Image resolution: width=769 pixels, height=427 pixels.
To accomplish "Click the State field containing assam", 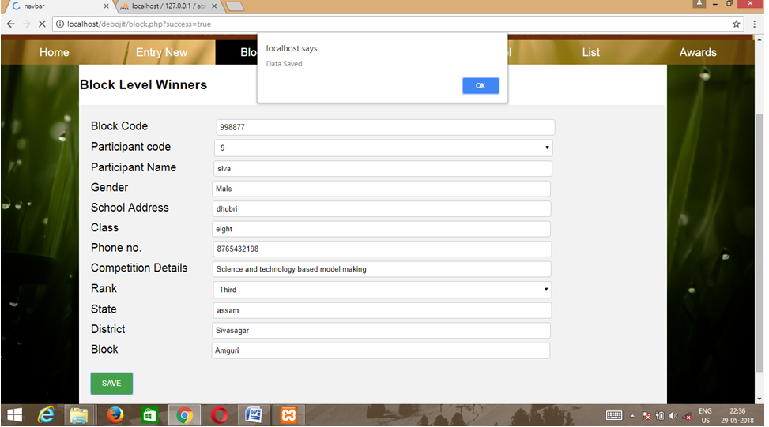I will click(x=383, y=310).
